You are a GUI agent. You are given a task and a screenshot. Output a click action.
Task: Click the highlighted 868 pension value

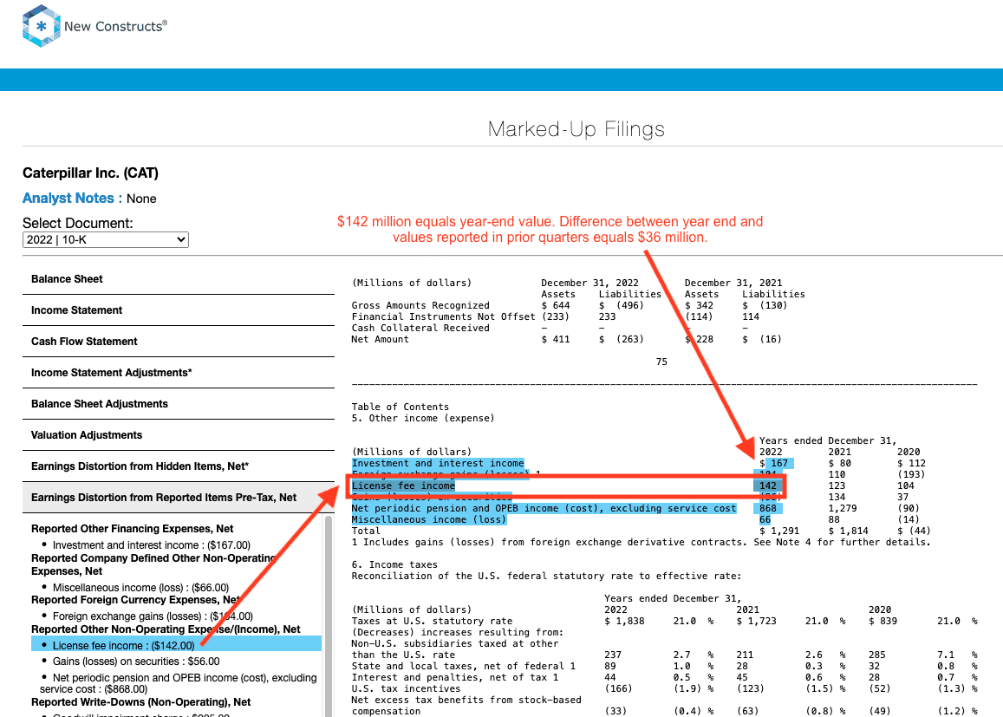[x=767, y=508]
